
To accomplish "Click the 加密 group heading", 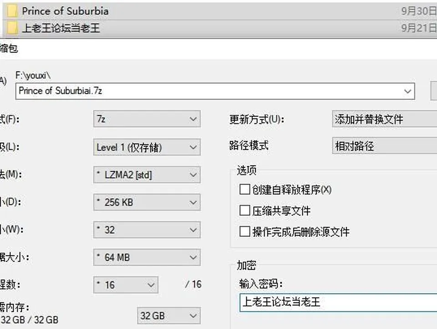I will pyautogui.click(x=246, y=265).
